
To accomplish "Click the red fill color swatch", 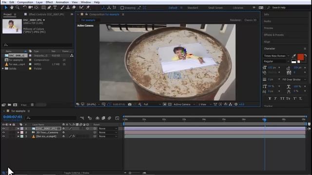I will [300, 57].
